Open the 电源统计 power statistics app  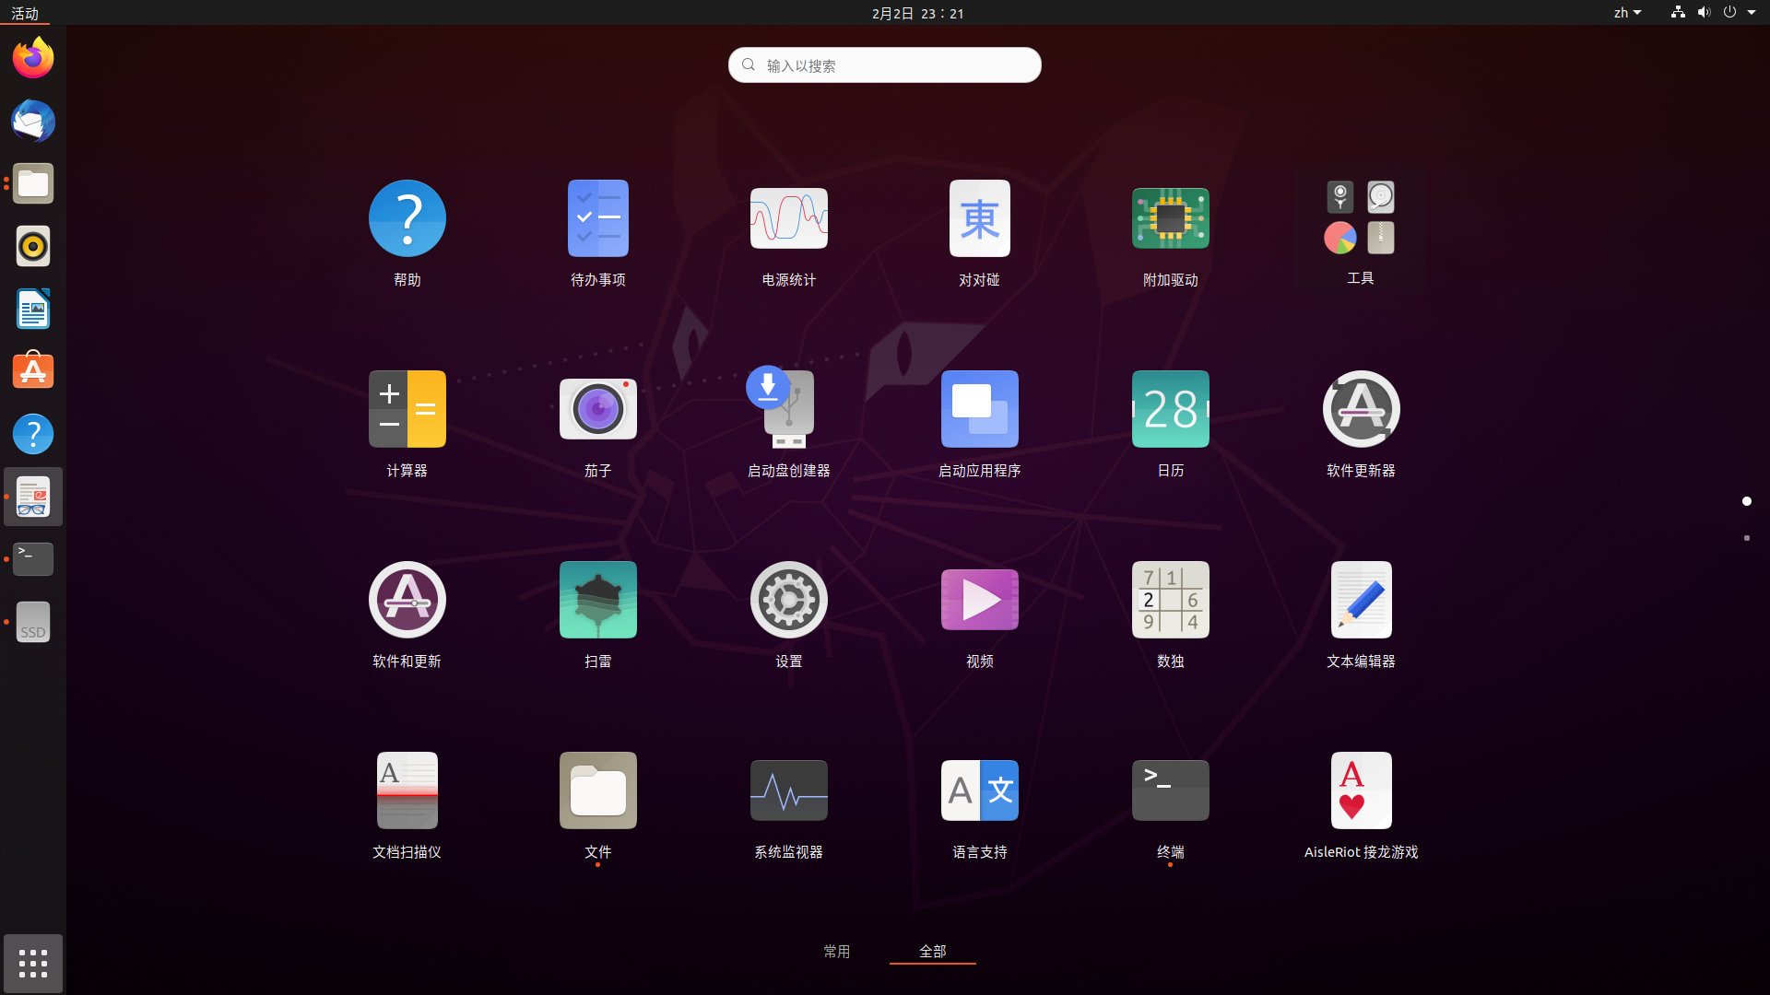788,219
